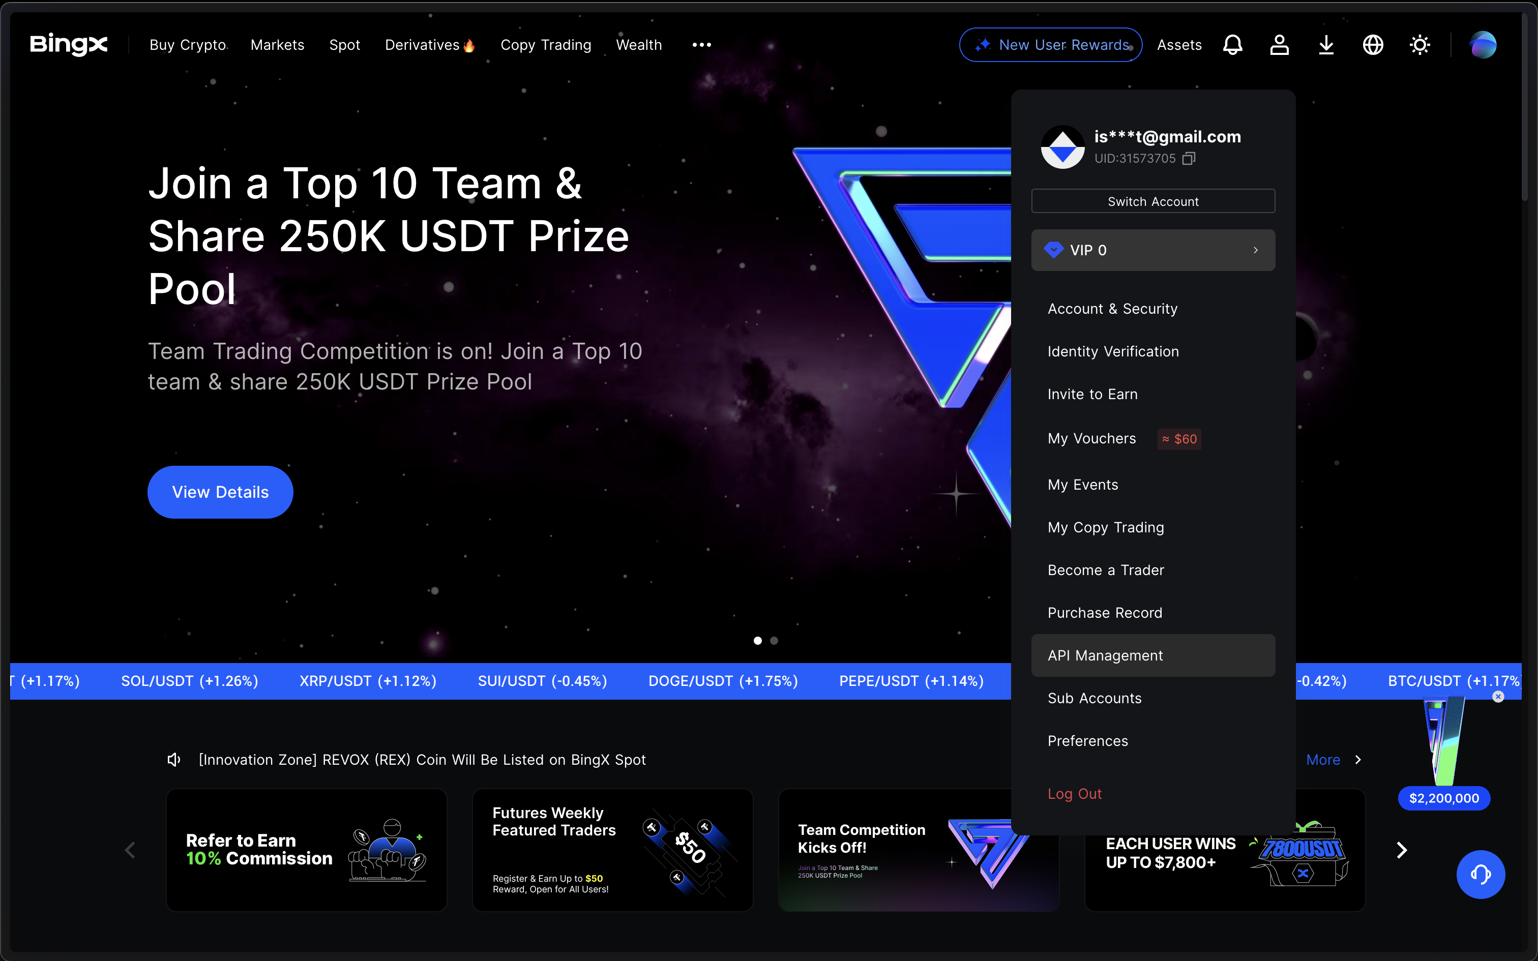Open Futures Weekly Featured Traders card
Viewport: 1538px width, 961px height.
pos(612,850)
